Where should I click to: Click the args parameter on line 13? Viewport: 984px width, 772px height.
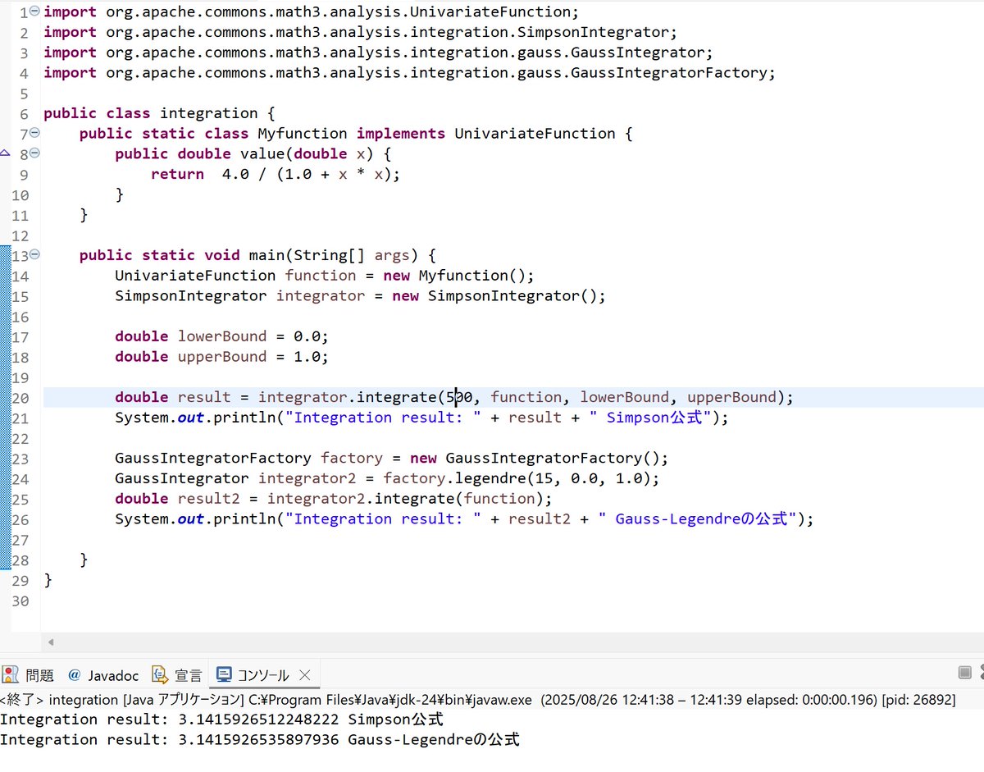pyautogui.click(x=392, y=255)
